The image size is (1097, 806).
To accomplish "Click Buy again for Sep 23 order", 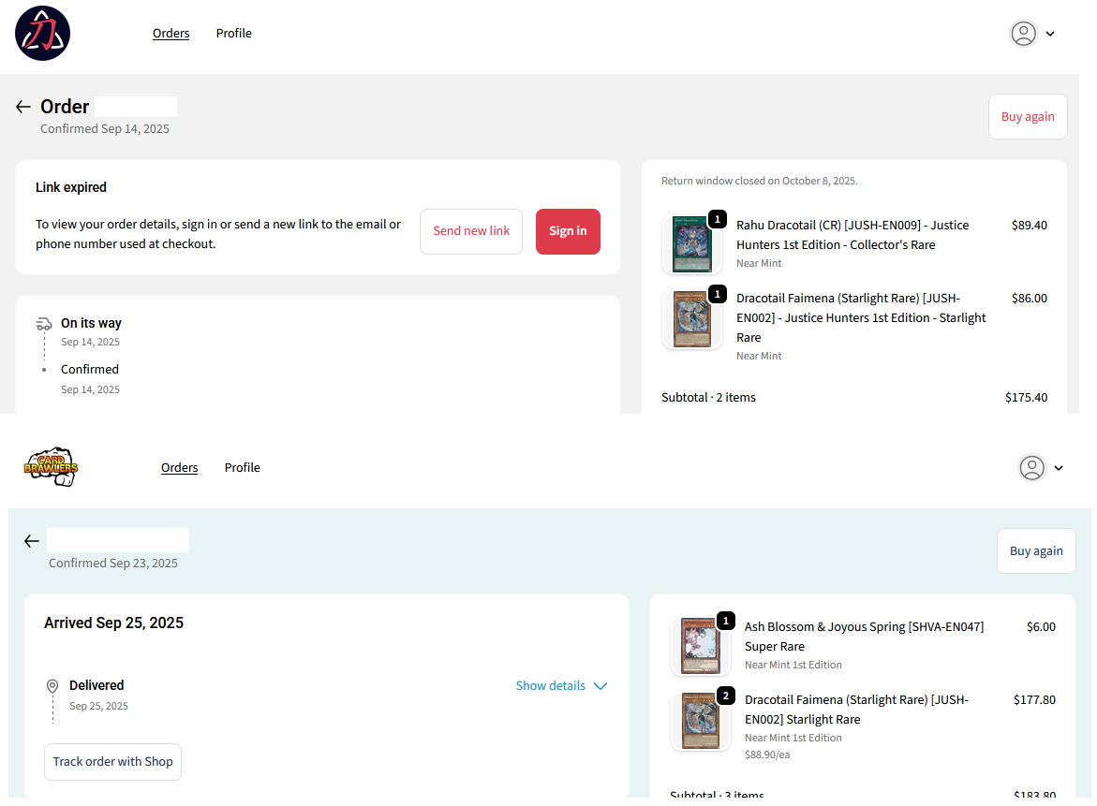I will (x=1036, y=550).
